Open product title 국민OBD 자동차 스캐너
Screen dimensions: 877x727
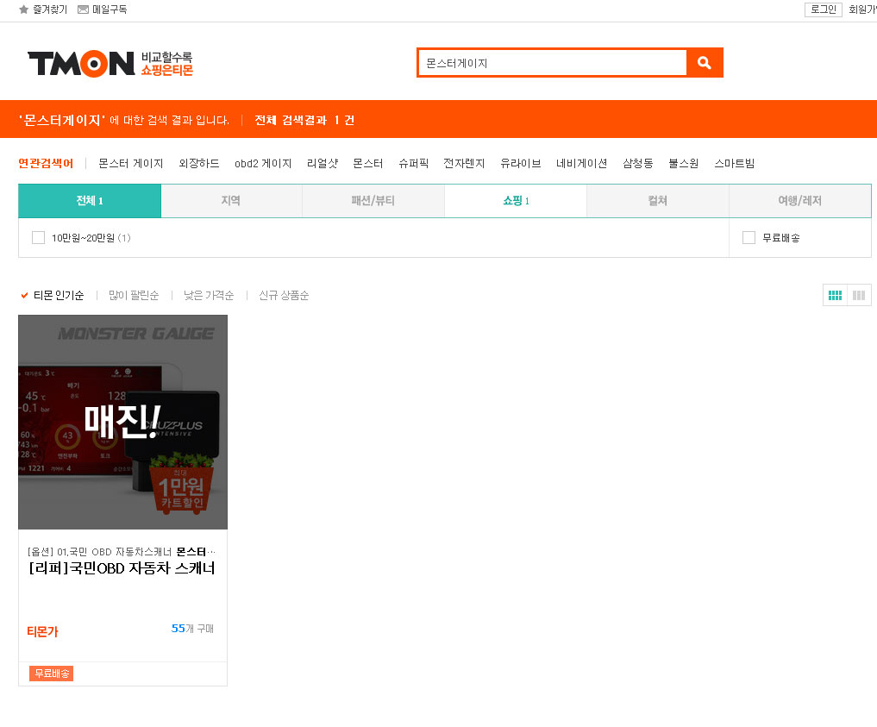[x=122, y=568]
